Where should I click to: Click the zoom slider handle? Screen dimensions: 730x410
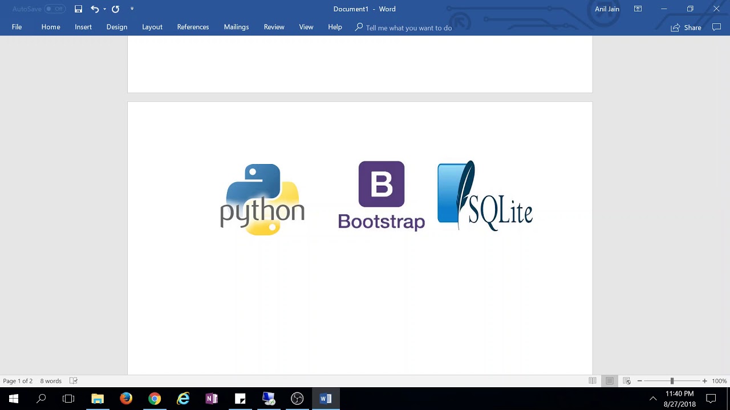click(x=672, y=381)
